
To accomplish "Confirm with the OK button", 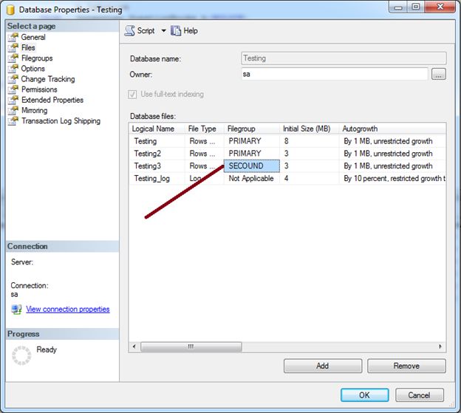I will click(x=364, y=395).
